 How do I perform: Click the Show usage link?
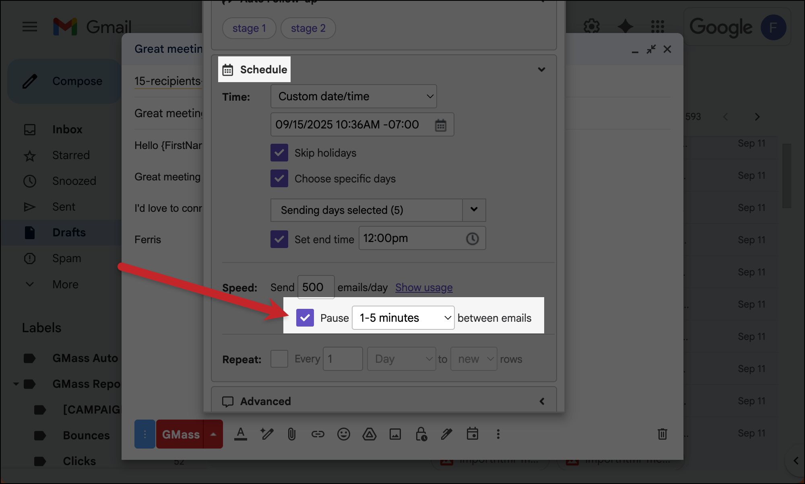coord(424,288)
